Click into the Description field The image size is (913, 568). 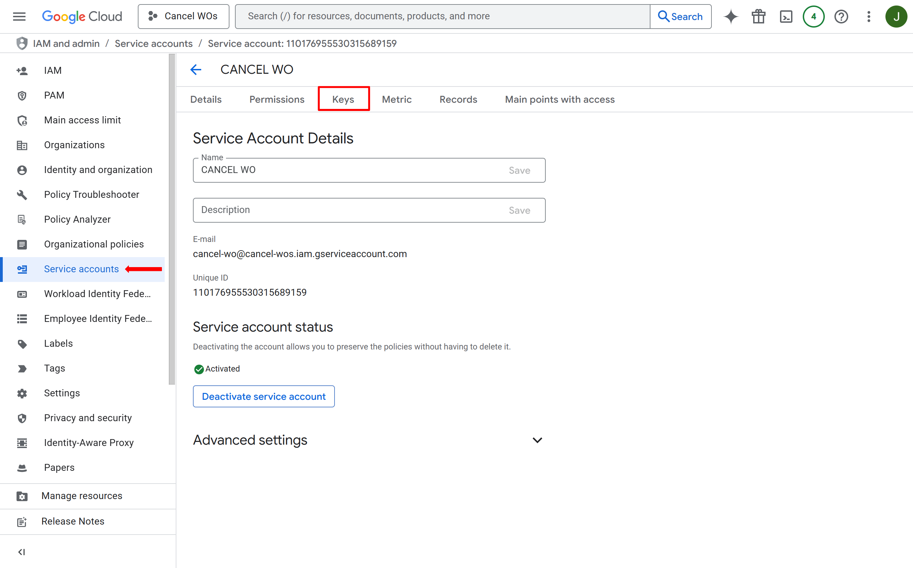(349, 210)
